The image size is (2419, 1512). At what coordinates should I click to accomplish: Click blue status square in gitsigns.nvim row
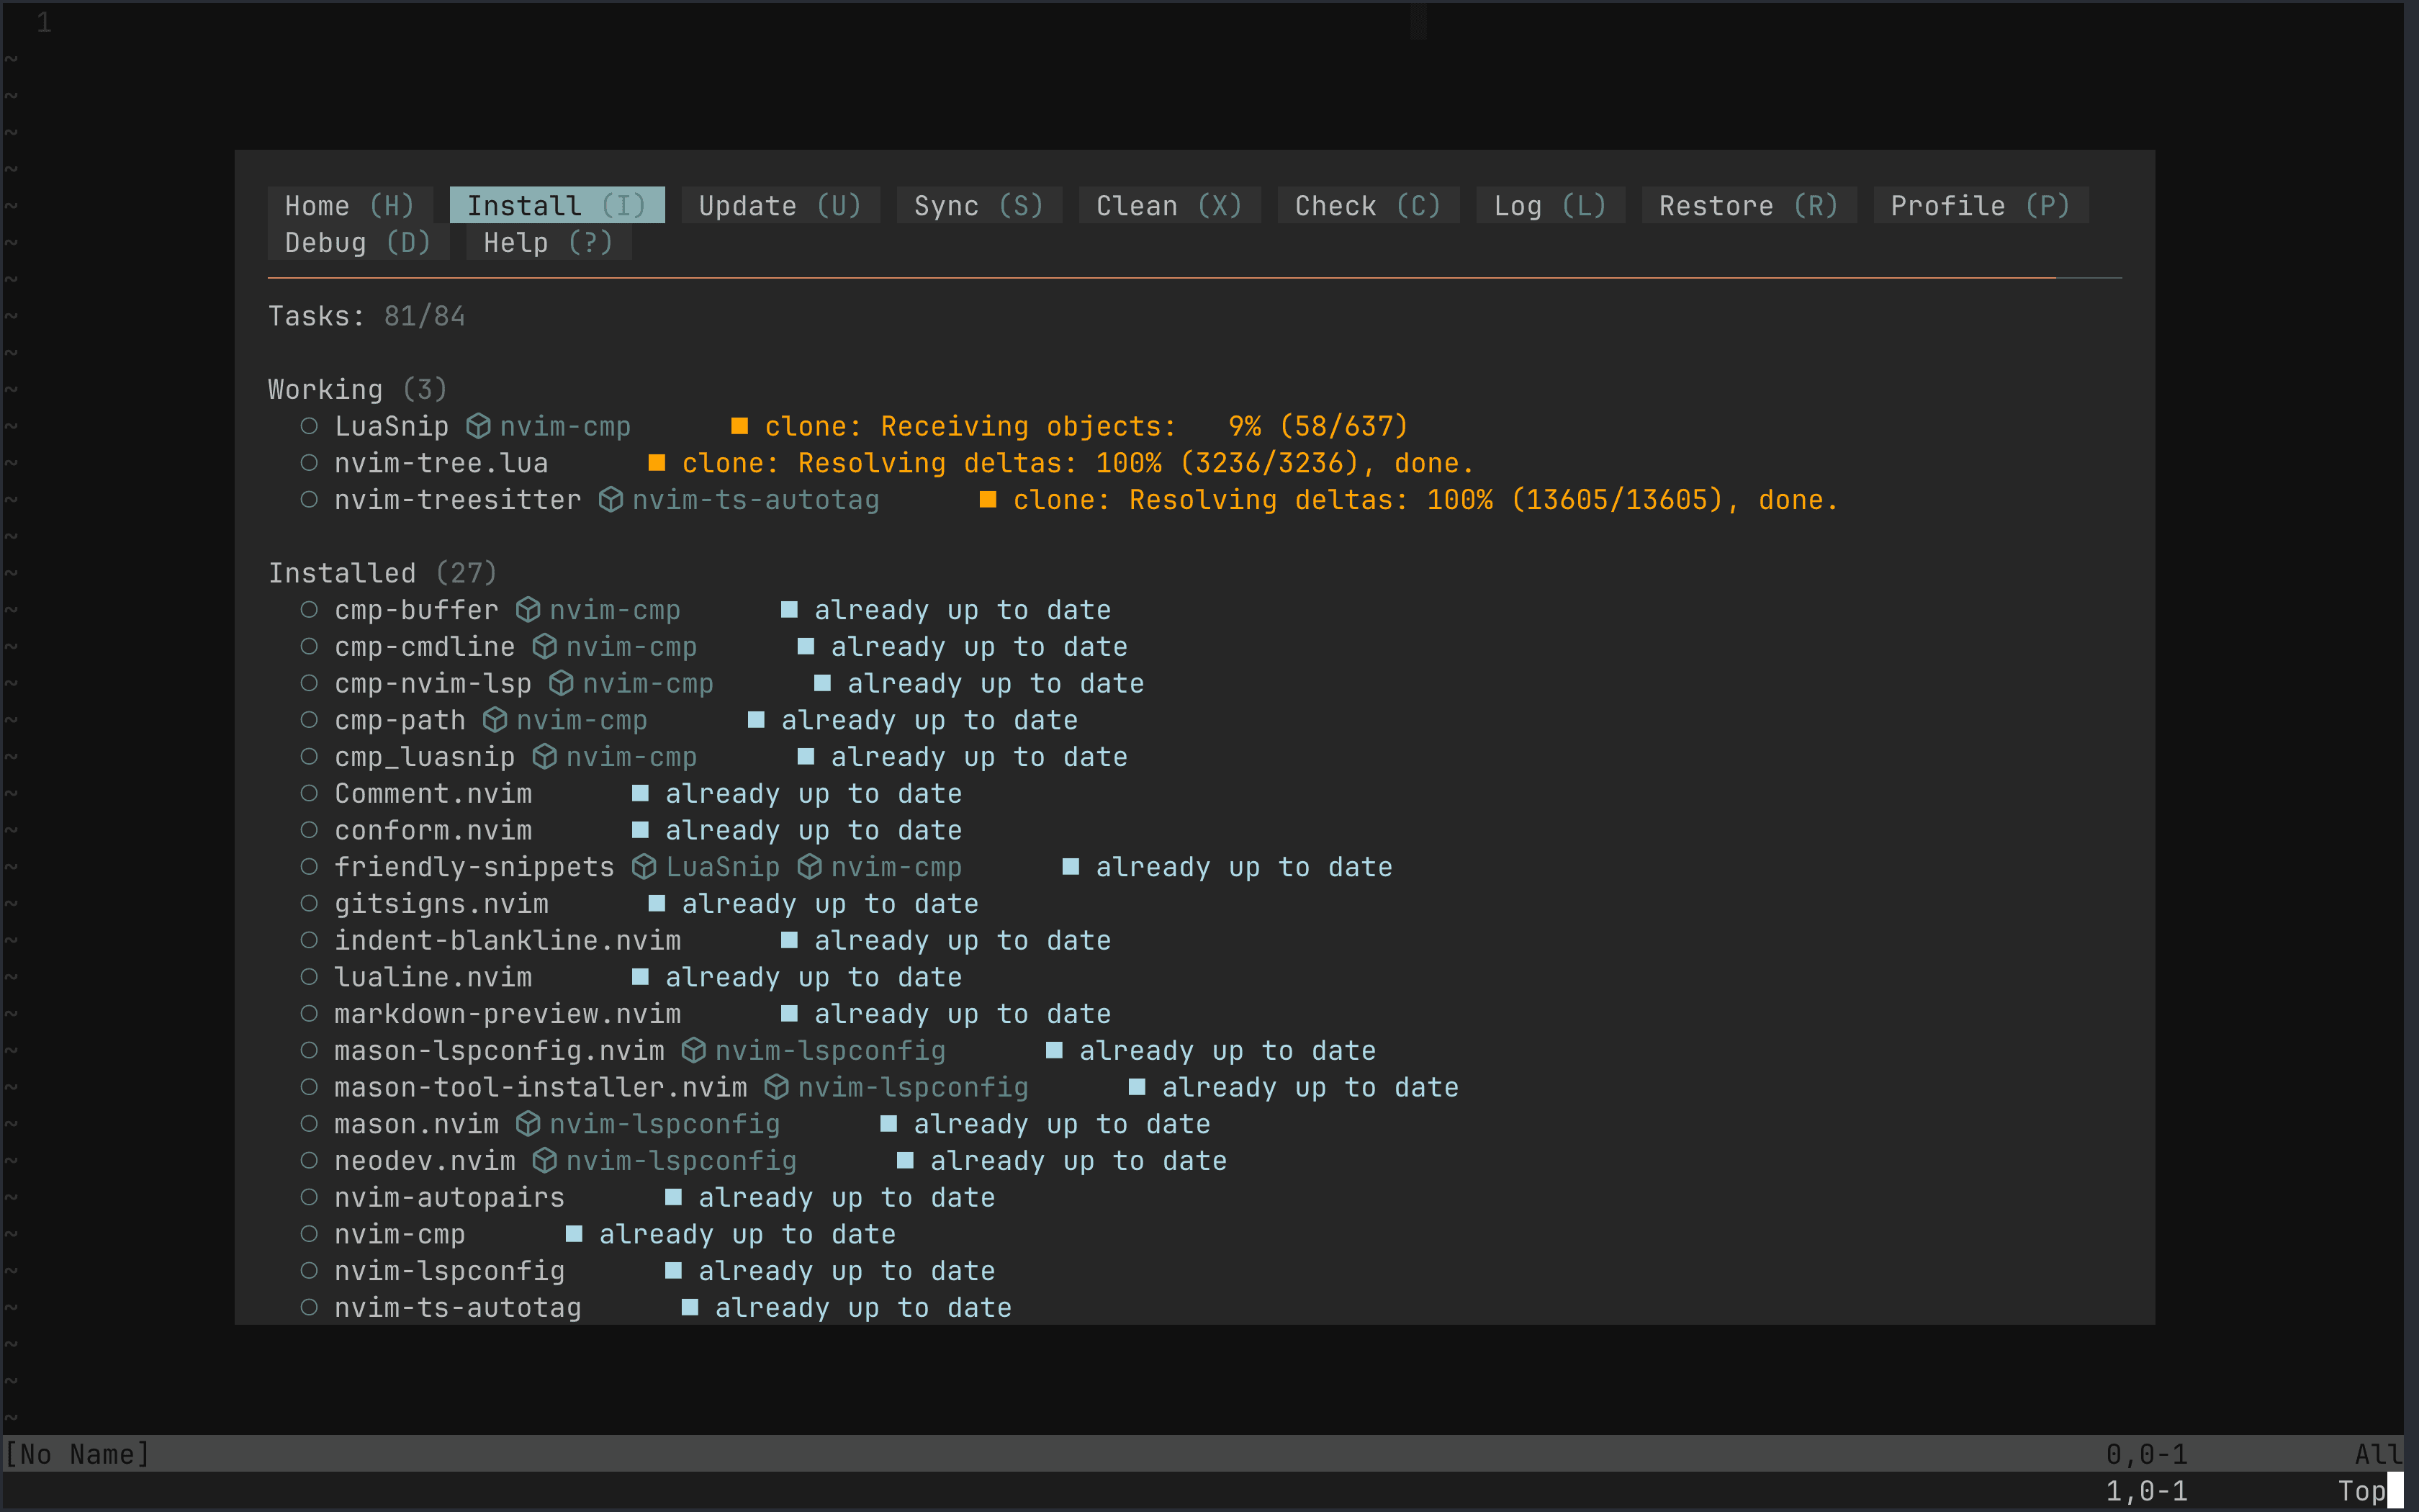tap(657, 904)
